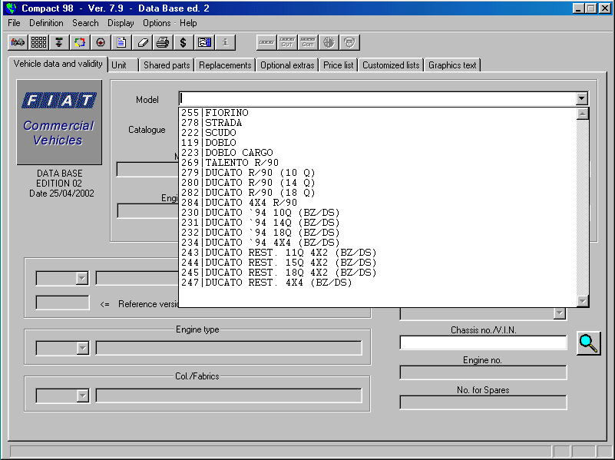This screenshot has height=460, width=615.
Task: Open the document page toolbar icon
Action: (x=121, y=42)
